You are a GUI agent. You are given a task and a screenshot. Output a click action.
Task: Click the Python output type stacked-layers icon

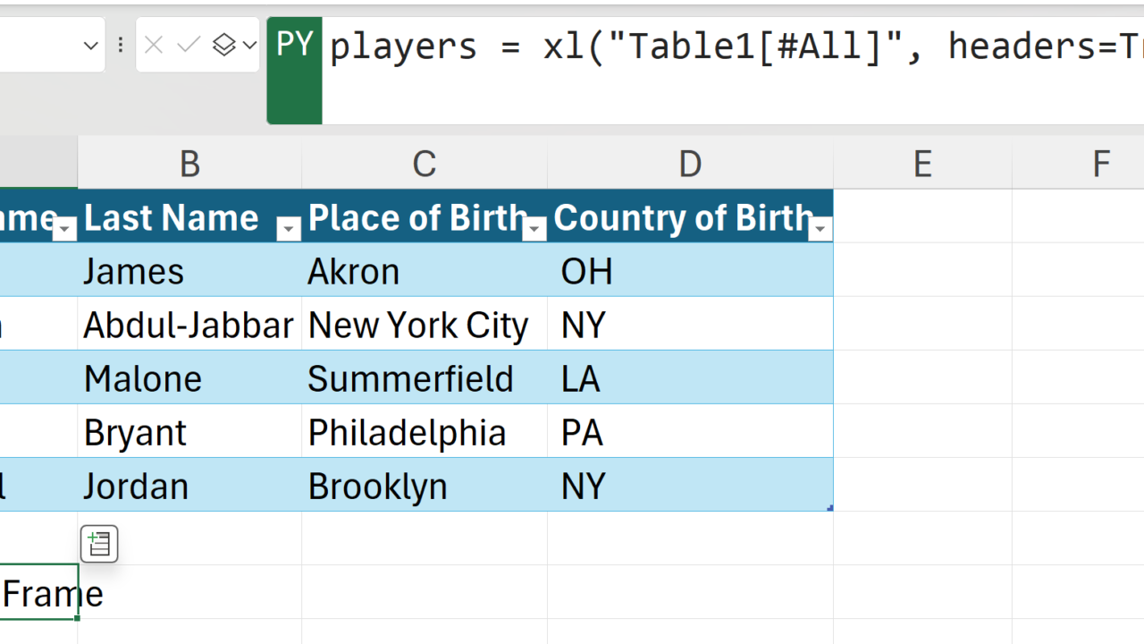[x=223, y=45]
